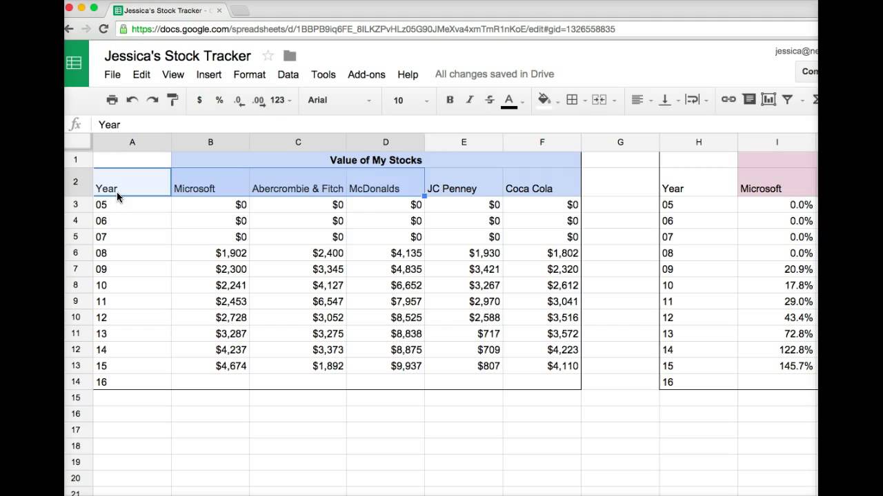Move document to a folder
This screenshot has width=883, height=496.
click(290, 56)
